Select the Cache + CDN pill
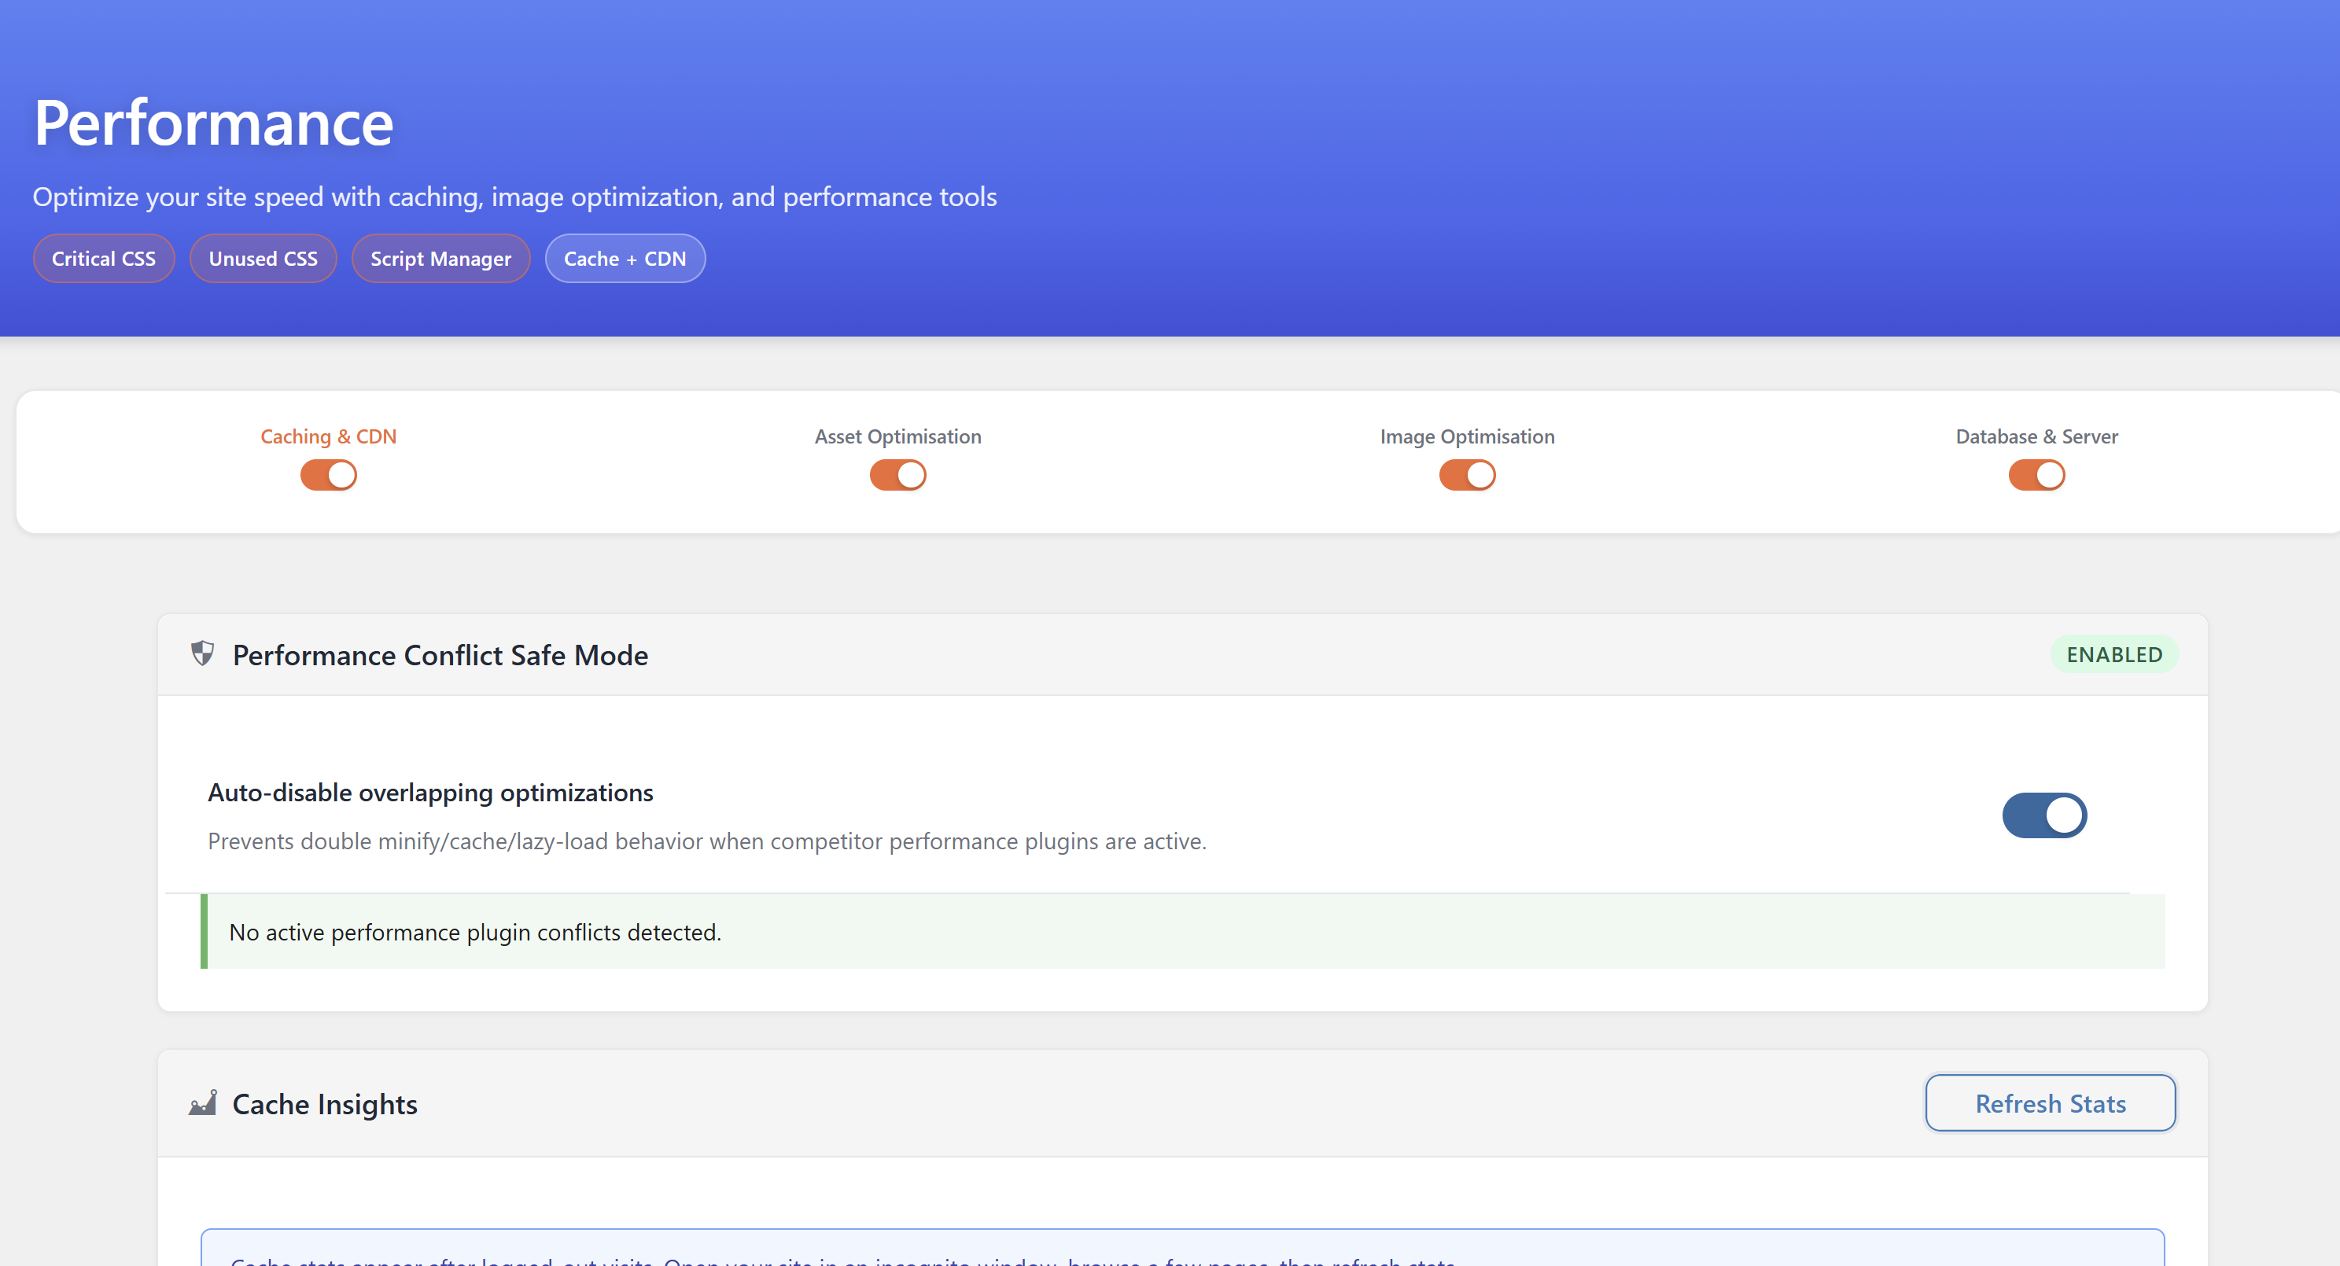The image size is (2340, 1266). click(625, 258)
